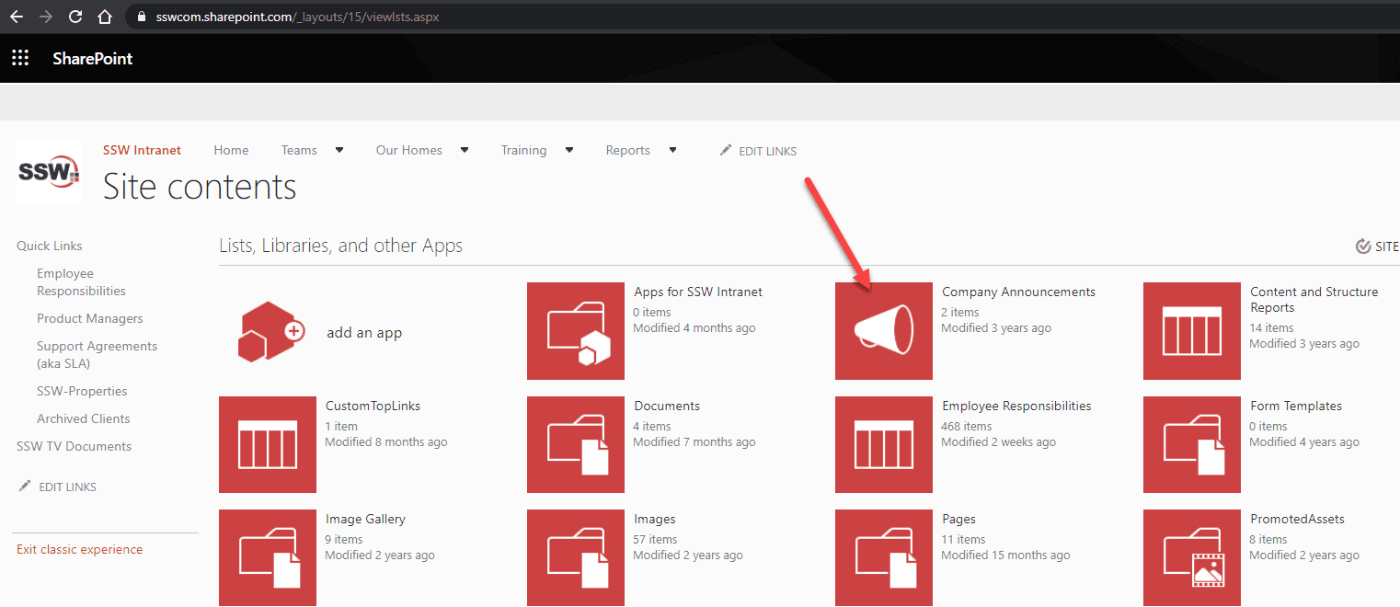The image size is (1400, 607).
Task: Reload the page with browser refresh button
Action: click(x=75, y=17)
